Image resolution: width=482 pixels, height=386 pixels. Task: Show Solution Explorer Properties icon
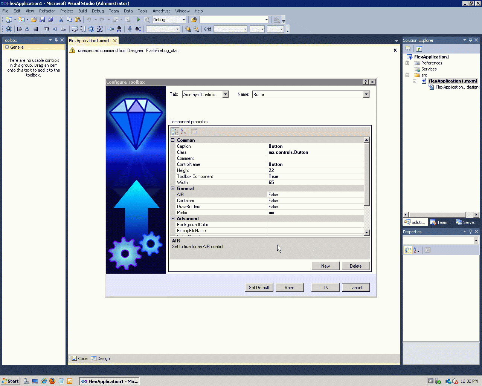pos(408,49)
